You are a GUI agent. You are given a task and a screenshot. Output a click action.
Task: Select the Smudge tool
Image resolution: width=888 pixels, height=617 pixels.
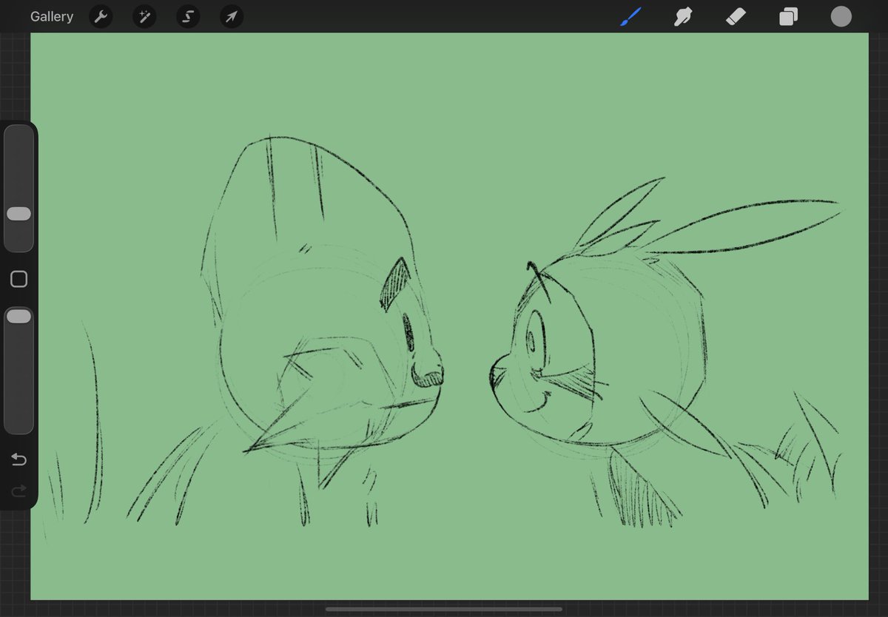683,16
